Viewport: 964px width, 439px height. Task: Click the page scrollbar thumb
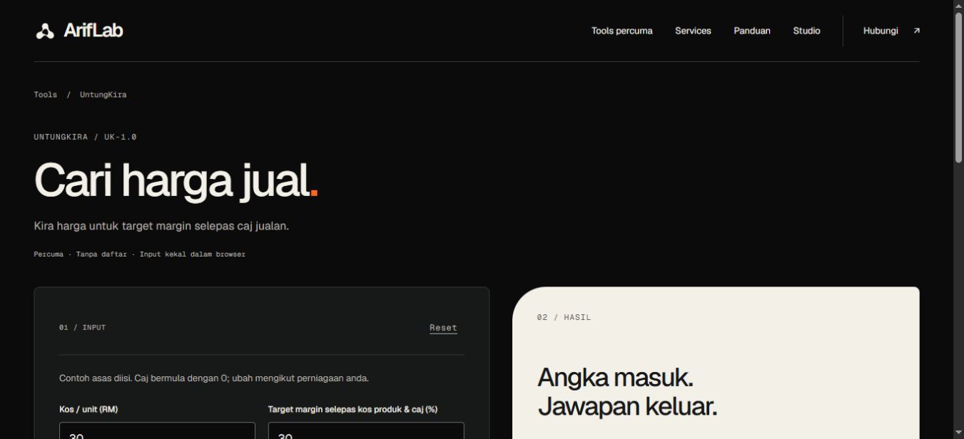point(958,89)
